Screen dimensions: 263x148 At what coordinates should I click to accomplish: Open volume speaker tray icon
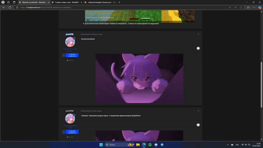click(246, 145)
